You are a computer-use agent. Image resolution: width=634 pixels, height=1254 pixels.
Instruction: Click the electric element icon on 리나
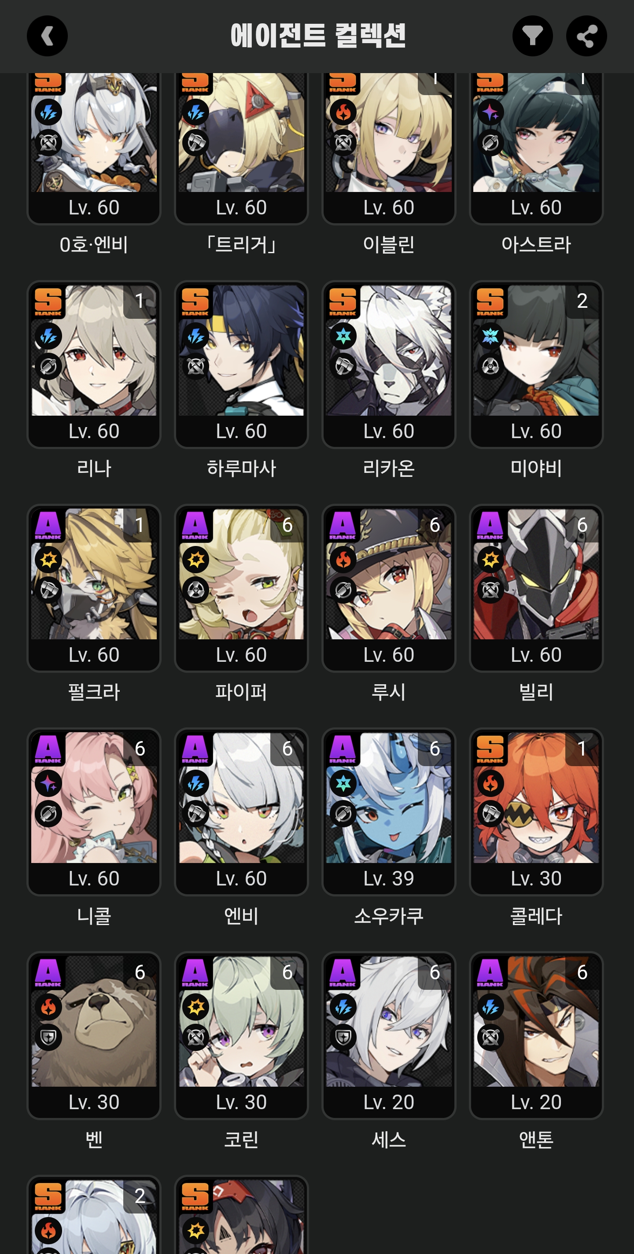pyautogui.click(x=48, y=336)
